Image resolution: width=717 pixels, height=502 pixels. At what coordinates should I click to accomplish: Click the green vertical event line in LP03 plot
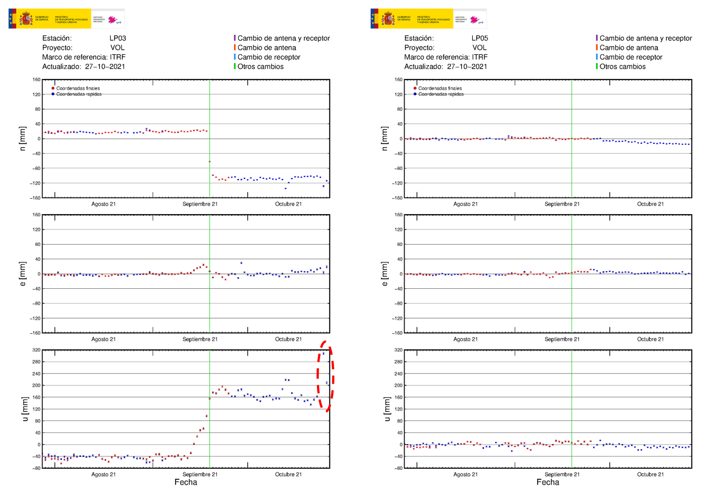tap(209, 138)
